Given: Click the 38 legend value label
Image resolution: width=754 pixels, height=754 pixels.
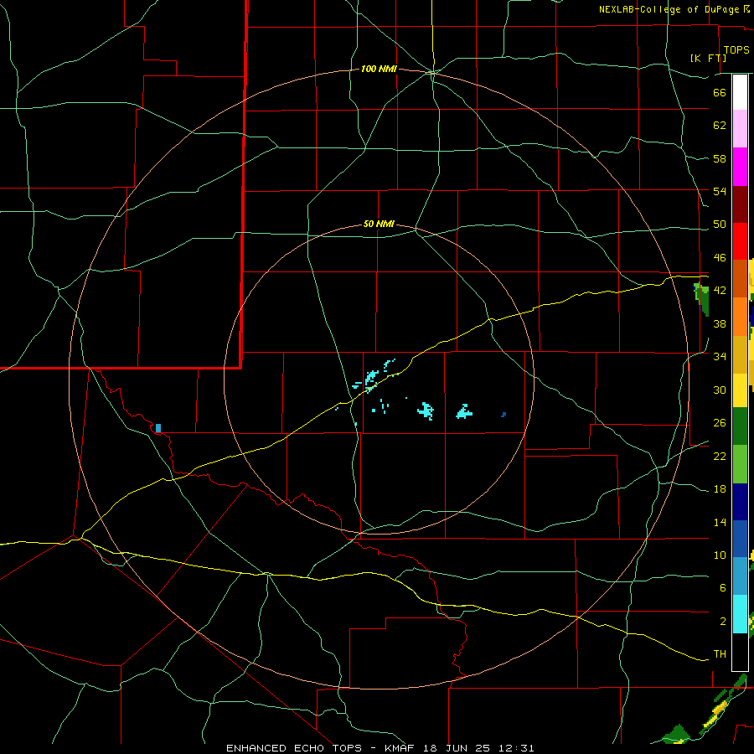Looking at the screenshot, I should pyautogui.click(x=720, y=323).
